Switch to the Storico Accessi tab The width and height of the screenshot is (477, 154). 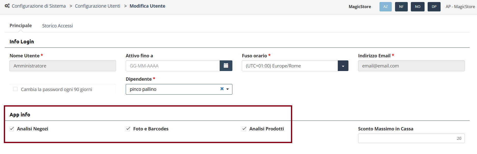pyautogui.click(x=58, y=26)
